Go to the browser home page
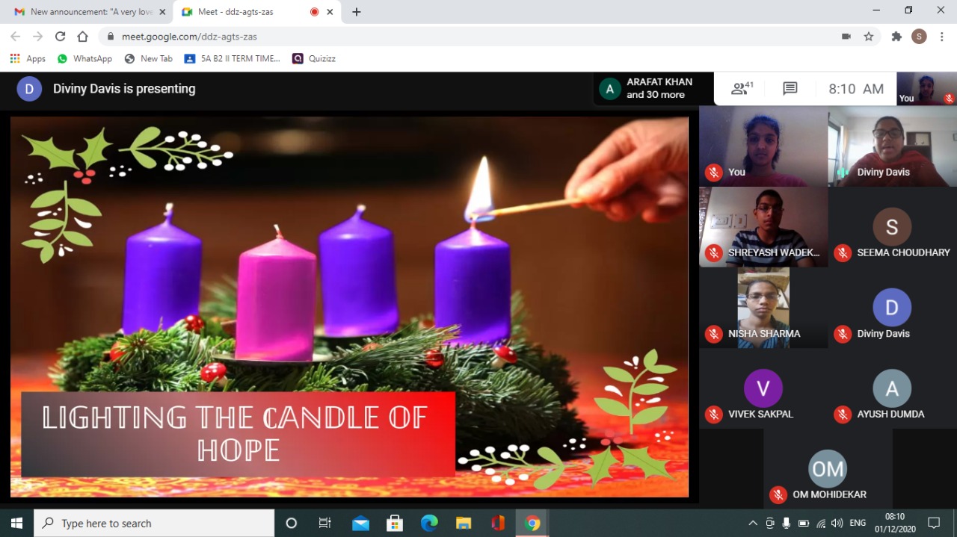This screenshot has width=957, height=537. point(82,36)
